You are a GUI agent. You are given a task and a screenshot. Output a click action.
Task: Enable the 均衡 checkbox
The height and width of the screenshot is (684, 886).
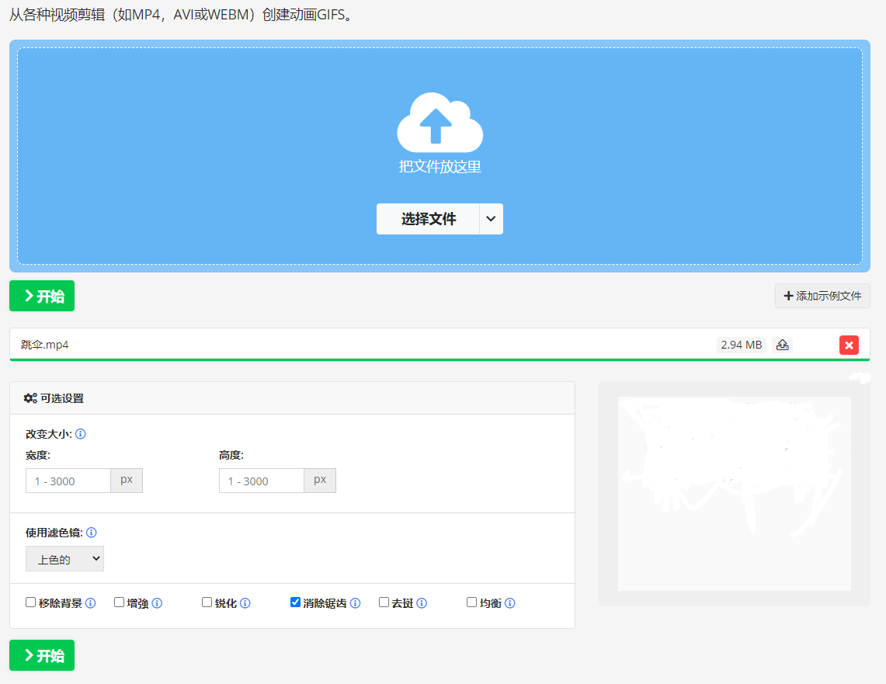click(471, 602)
